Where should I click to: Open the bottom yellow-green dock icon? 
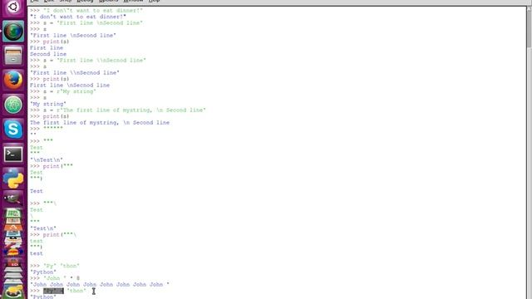pyautogui.click(x=13, y=292)
